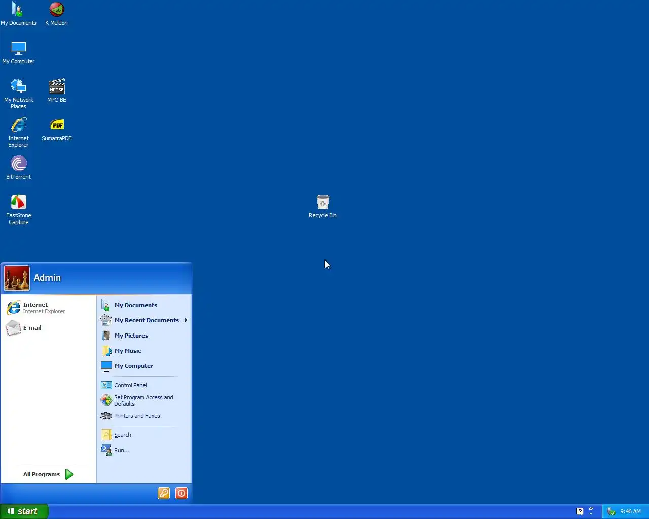Open Internet in the Start menu pinned list

(x=48, y=308)
